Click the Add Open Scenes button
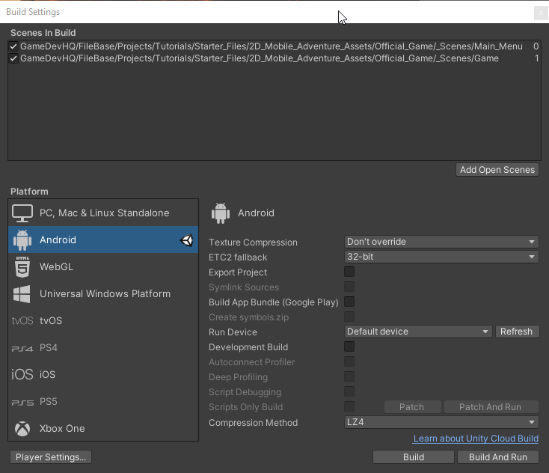This screenshot has height=473, width=549. coord(497,170)
